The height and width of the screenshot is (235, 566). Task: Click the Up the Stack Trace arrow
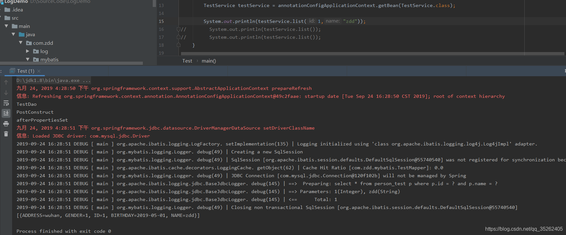coord(6,82)
